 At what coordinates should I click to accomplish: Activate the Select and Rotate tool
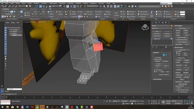pos(44,6)
